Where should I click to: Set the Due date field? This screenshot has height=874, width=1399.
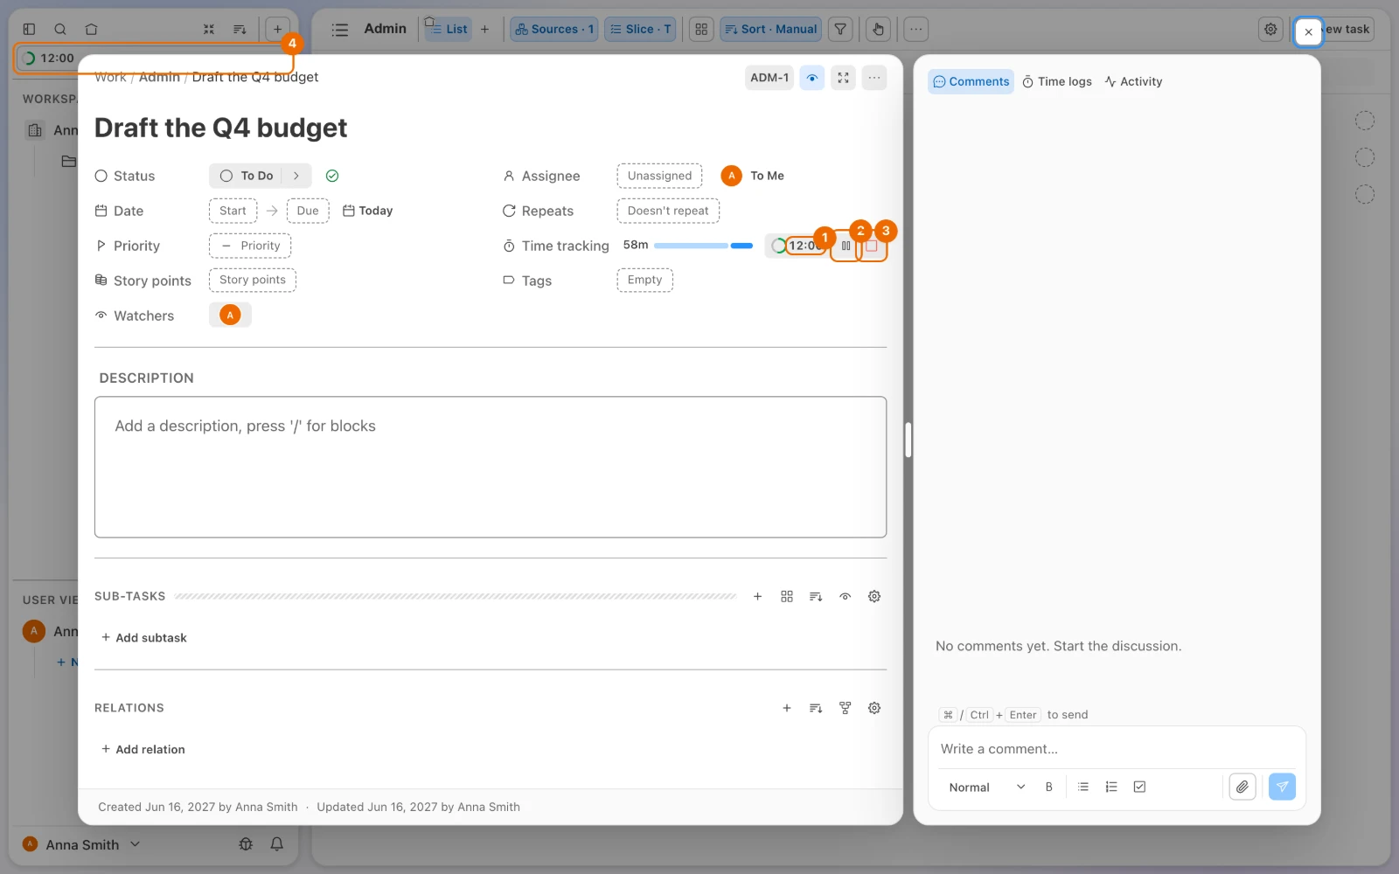pyautogui.click(x=308, y=211)
